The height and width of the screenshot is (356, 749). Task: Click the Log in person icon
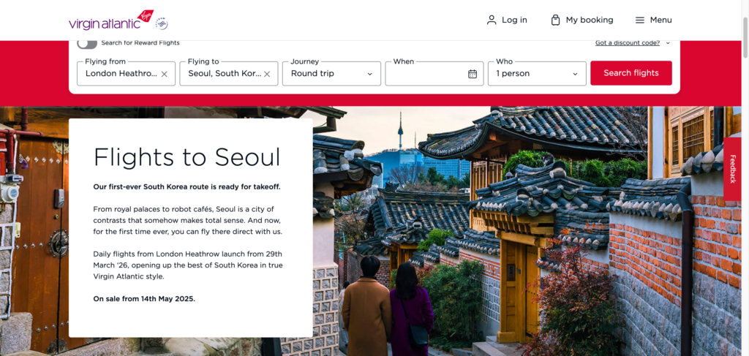[x=491, y=20]
